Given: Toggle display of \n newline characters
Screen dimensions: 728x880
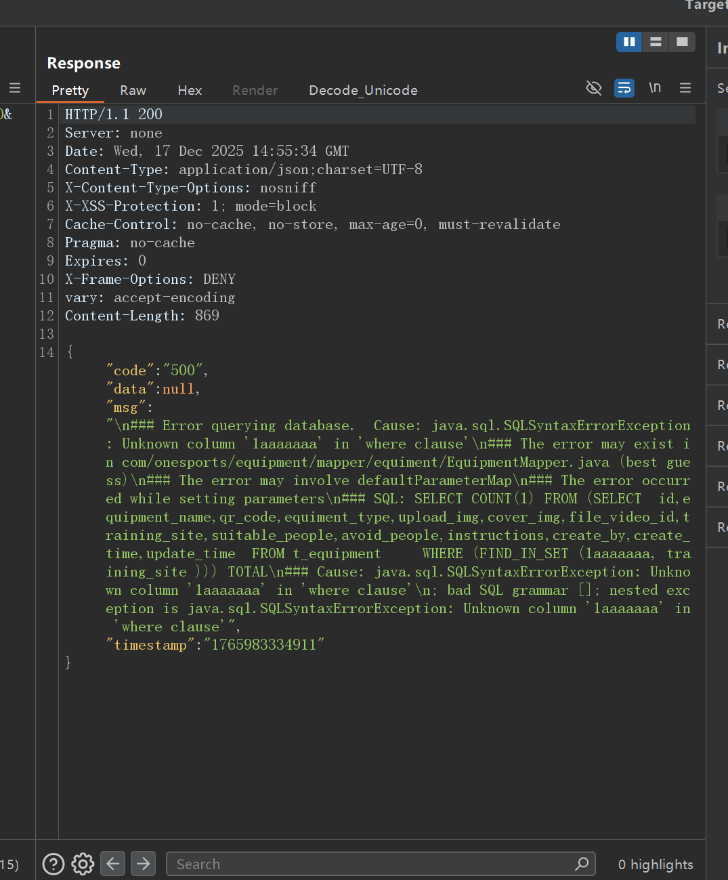Looking at the screenshot, I should pos(655,88).
